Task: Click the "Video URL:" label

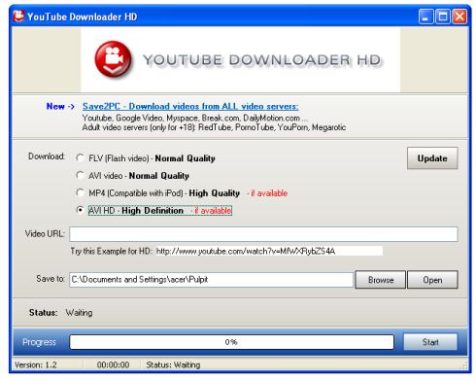Action: tap(45, 233)
